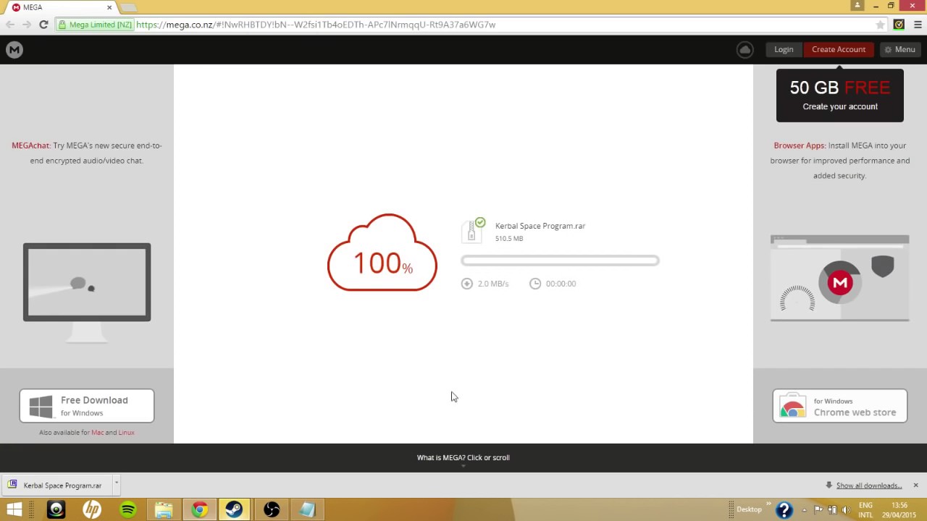
Task: Open the MEGA Menu with gear icon
Action: click(899, 49)
